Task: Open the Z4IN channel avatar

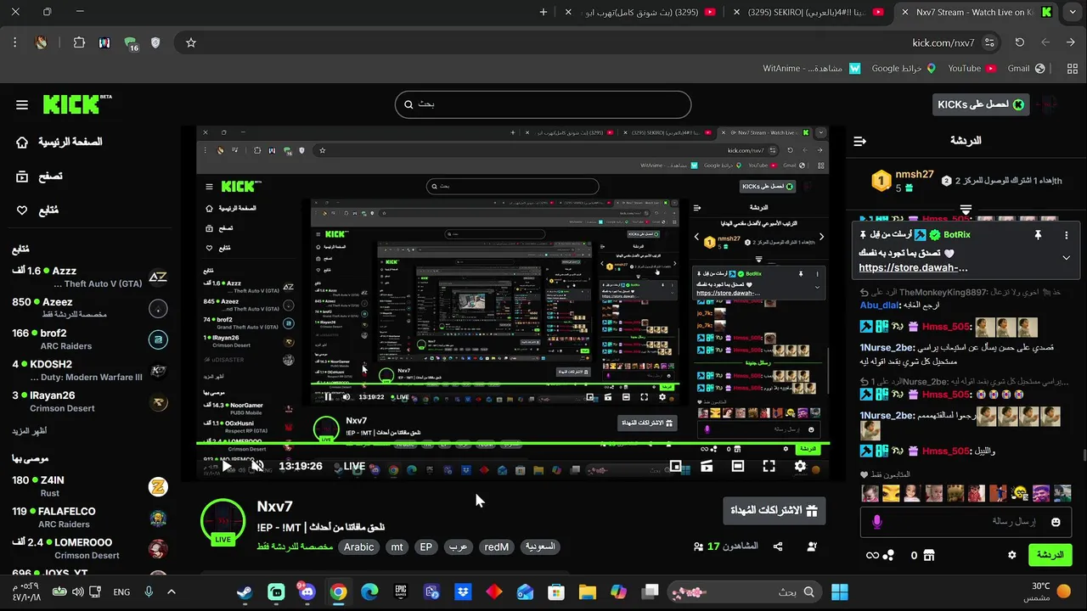Action: click(158, 486)
